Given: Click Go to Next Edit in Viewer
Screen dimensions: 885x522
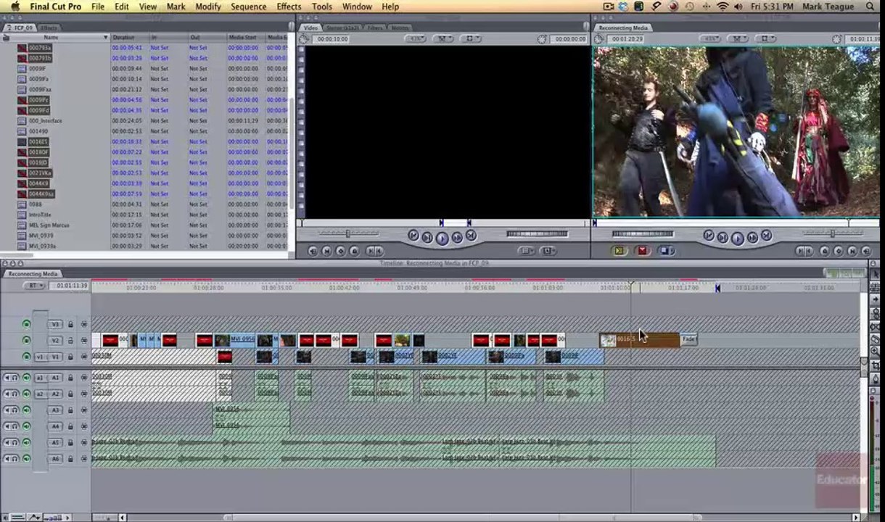Looking at the screenshot, I should point(471,236).
